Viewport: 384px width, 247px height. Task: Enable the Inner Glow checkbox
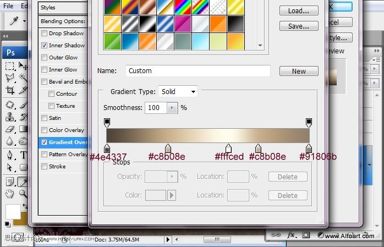tap(45, 69)
